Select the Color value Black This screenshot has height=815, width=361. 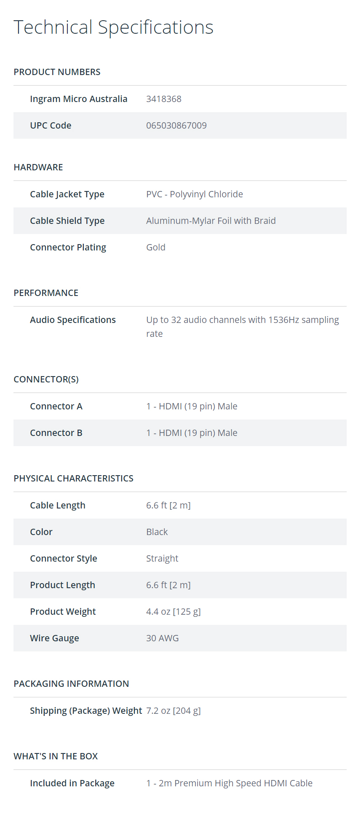tap(157, 532)
